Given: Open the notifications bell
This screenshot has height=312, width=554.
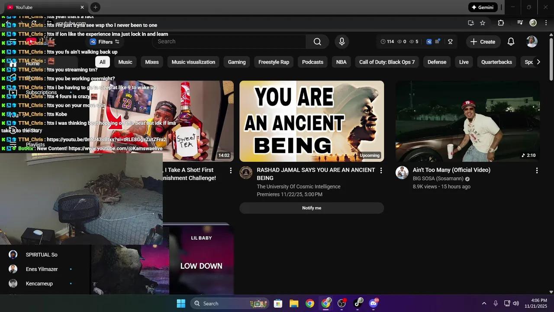Looking at the screenshot, I should (x=511, y=42).
